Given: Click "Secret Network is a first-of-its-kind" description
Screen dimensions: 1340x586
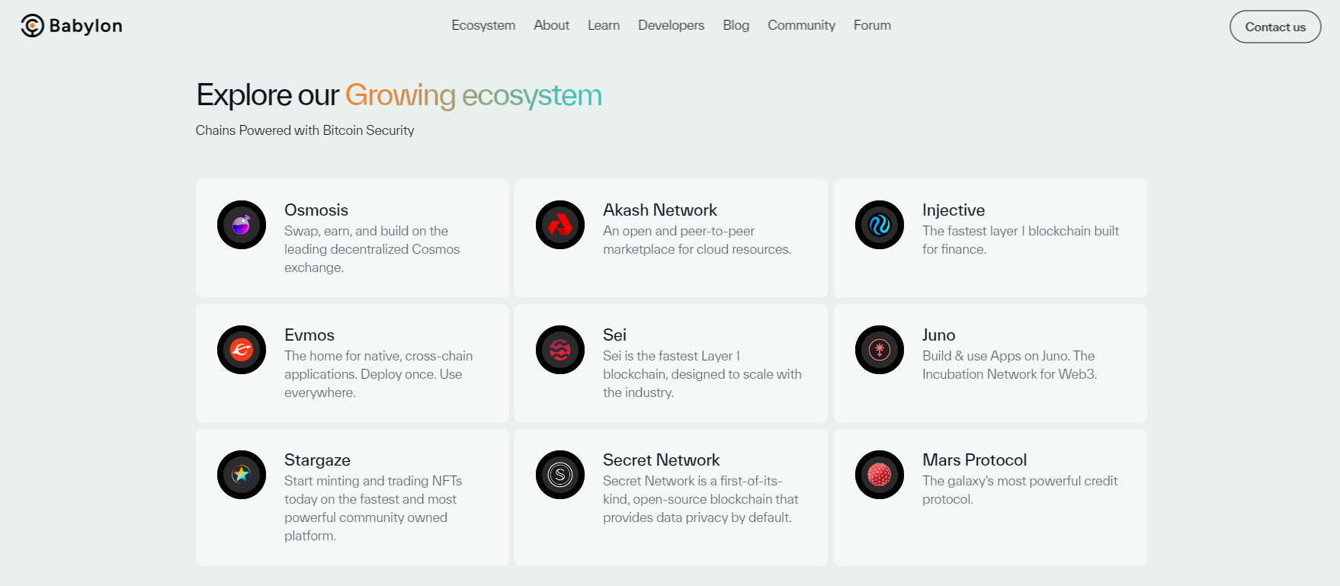Looking at the screenshot, I should [700, 499].
